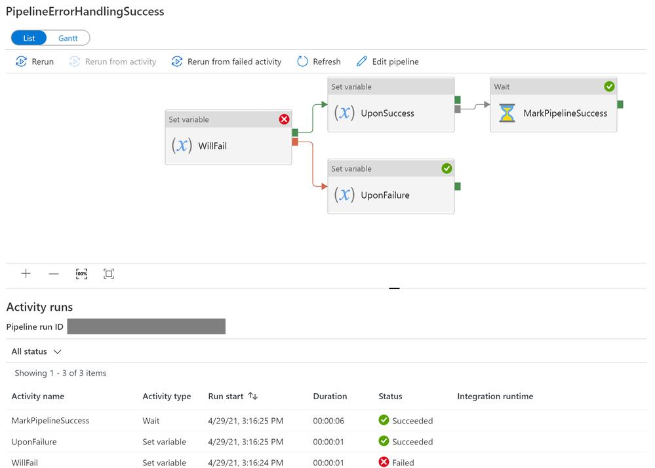Click WillFail green success output connector
Image resolution: width=655 pixels, height=468 pixels.
[295, 133]
